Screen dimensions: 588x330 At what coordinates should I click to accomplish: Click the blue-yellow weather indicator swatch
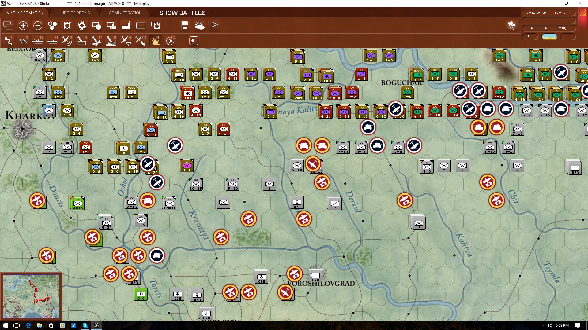point(549,37)
